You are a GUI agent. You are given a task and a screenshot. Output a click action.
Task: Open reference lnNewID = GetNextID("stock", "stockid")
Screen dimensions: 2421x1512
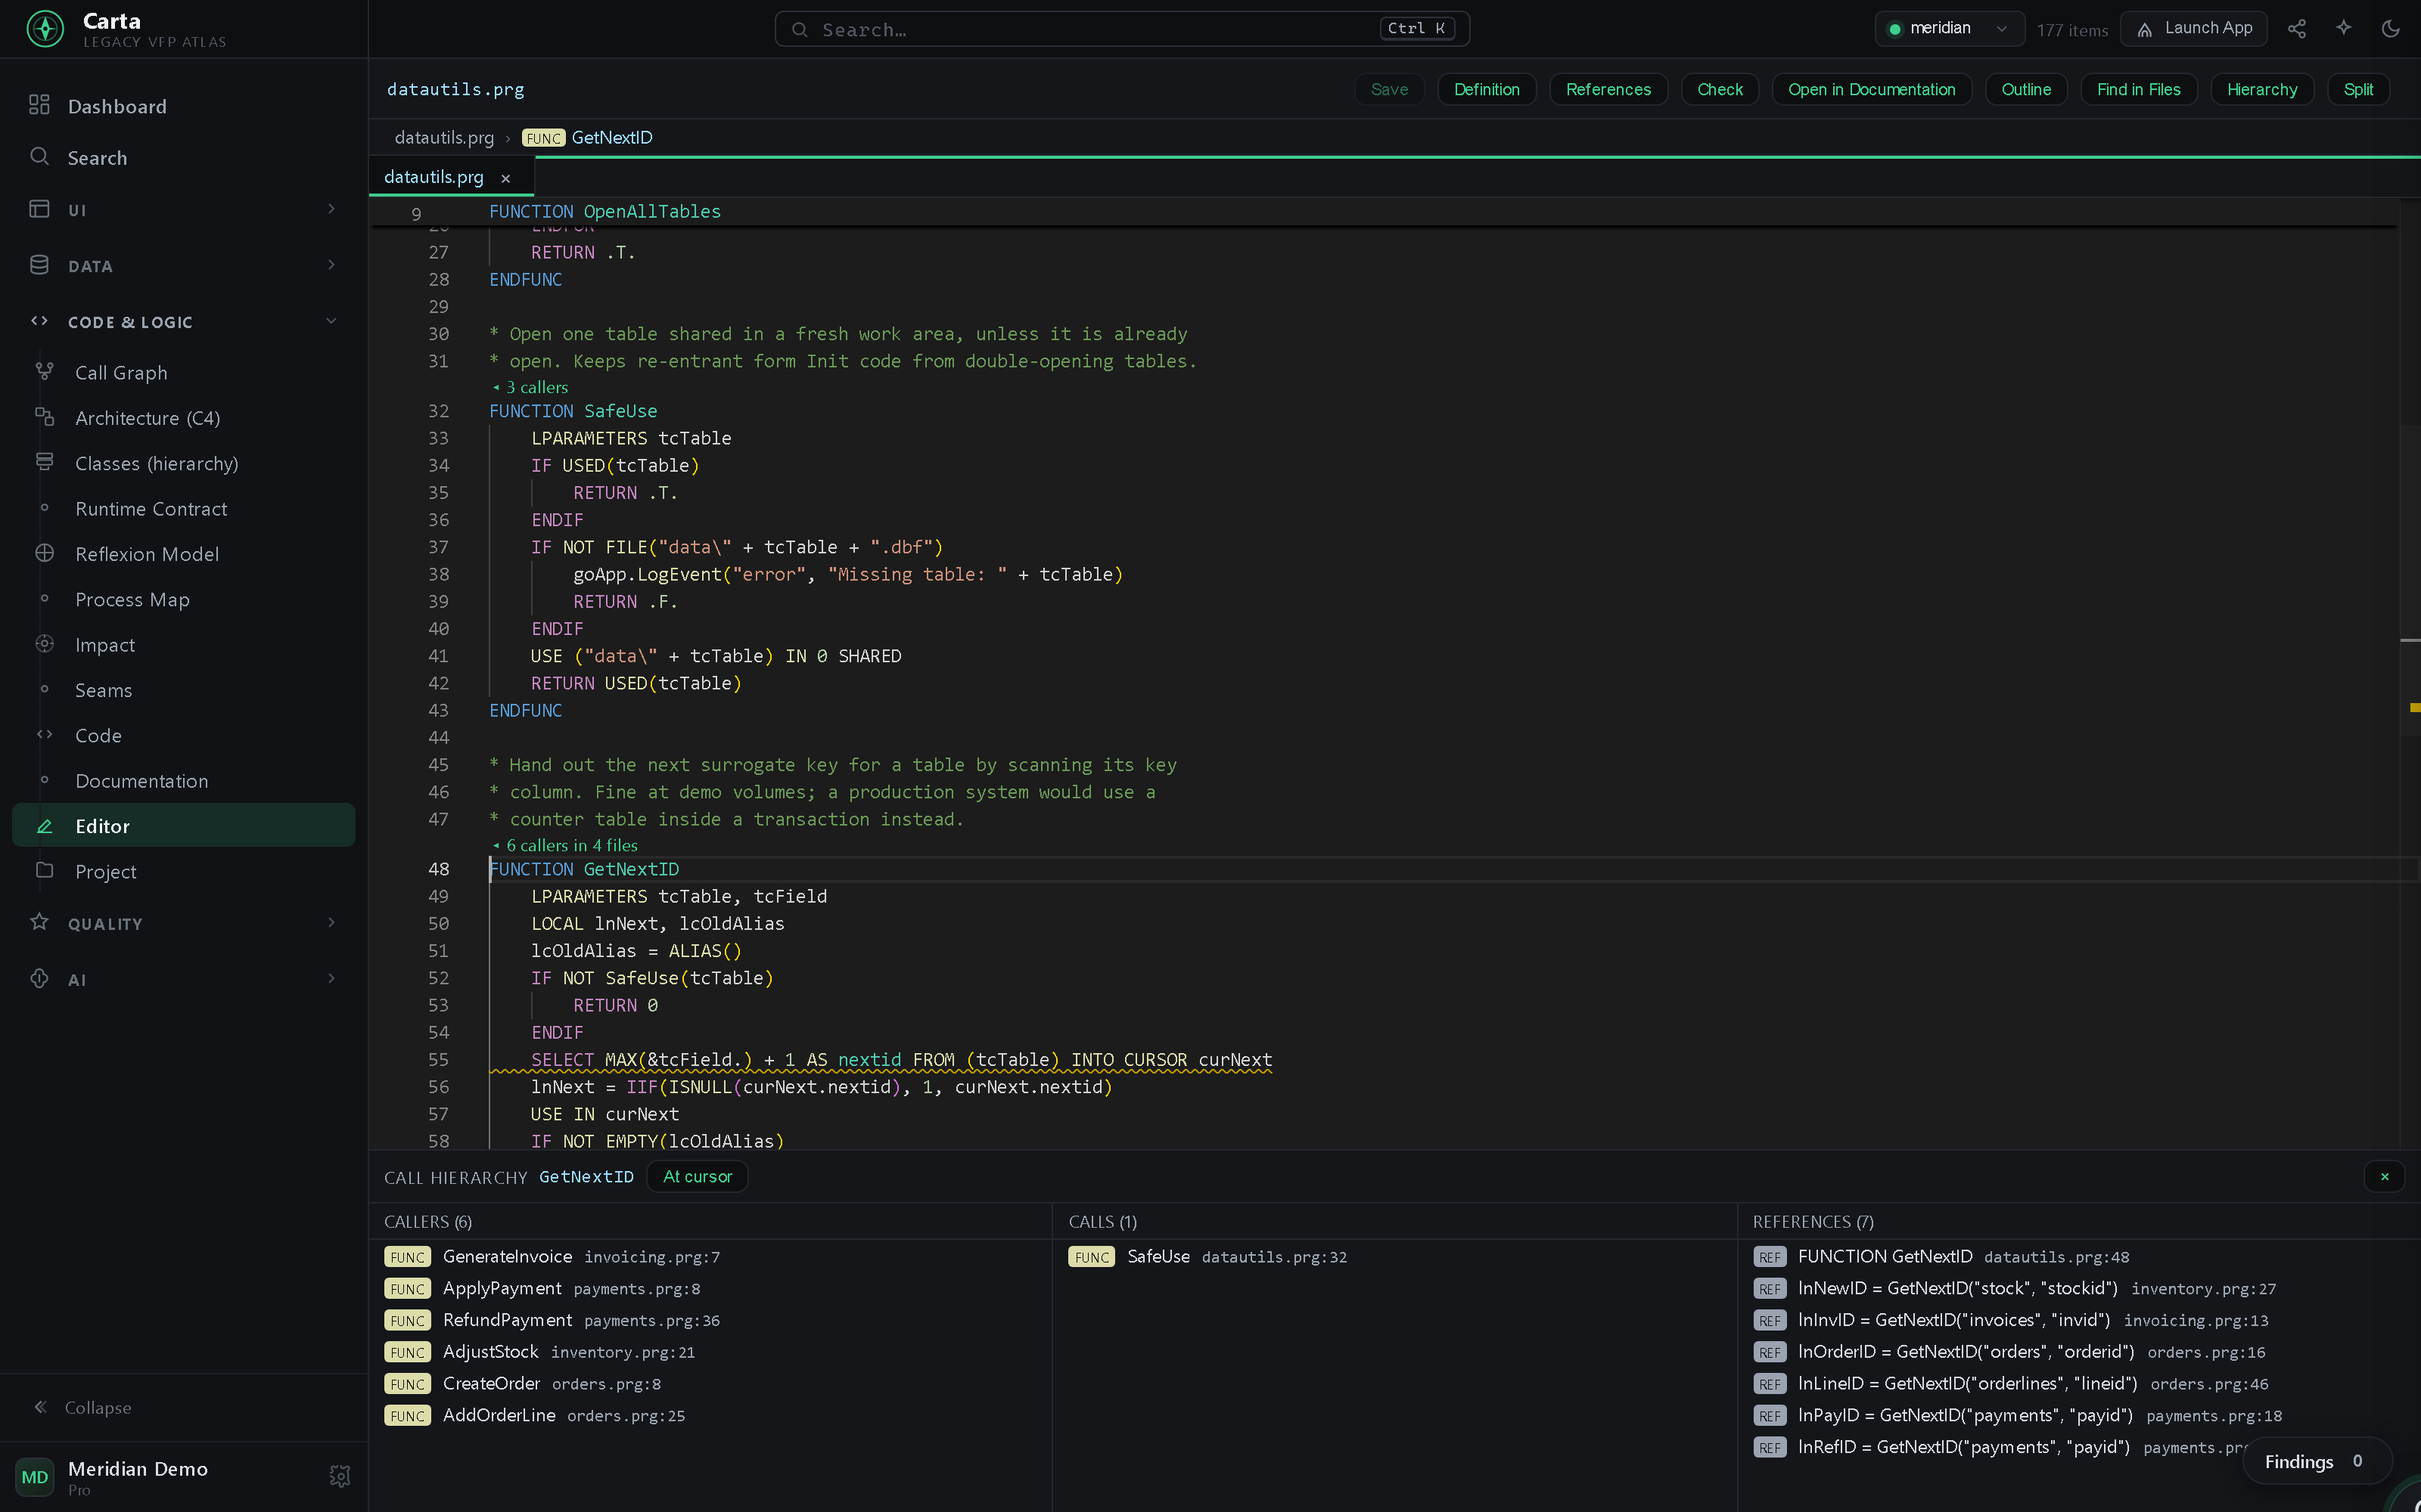(x=2015, y=1288)
